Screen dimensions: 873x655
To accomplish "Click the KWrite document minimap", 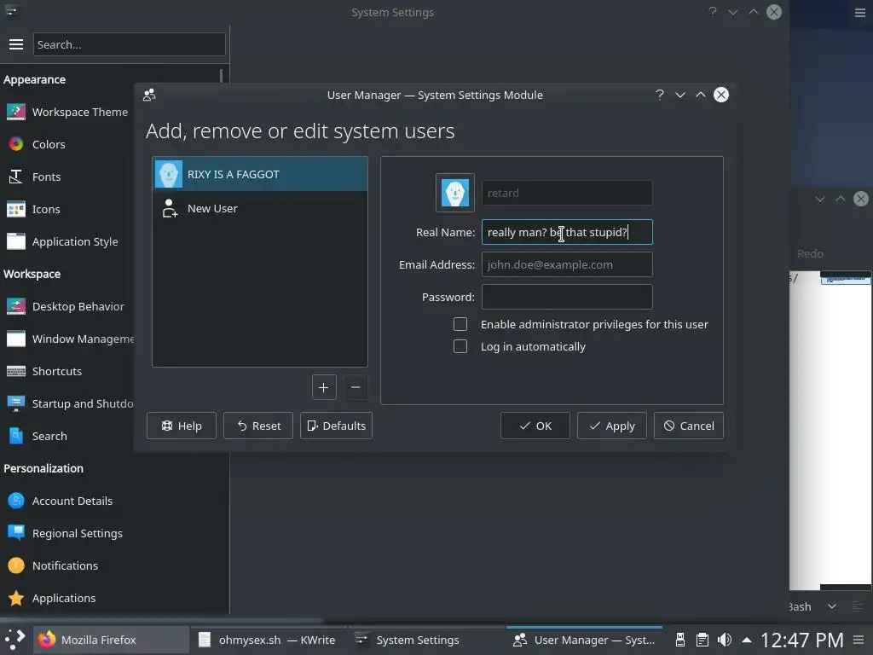I will point(845,429).
